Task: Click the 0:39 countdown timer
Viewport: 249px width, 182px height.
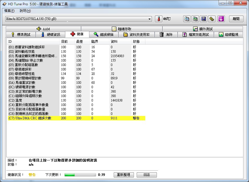Action: click(102, 175)
